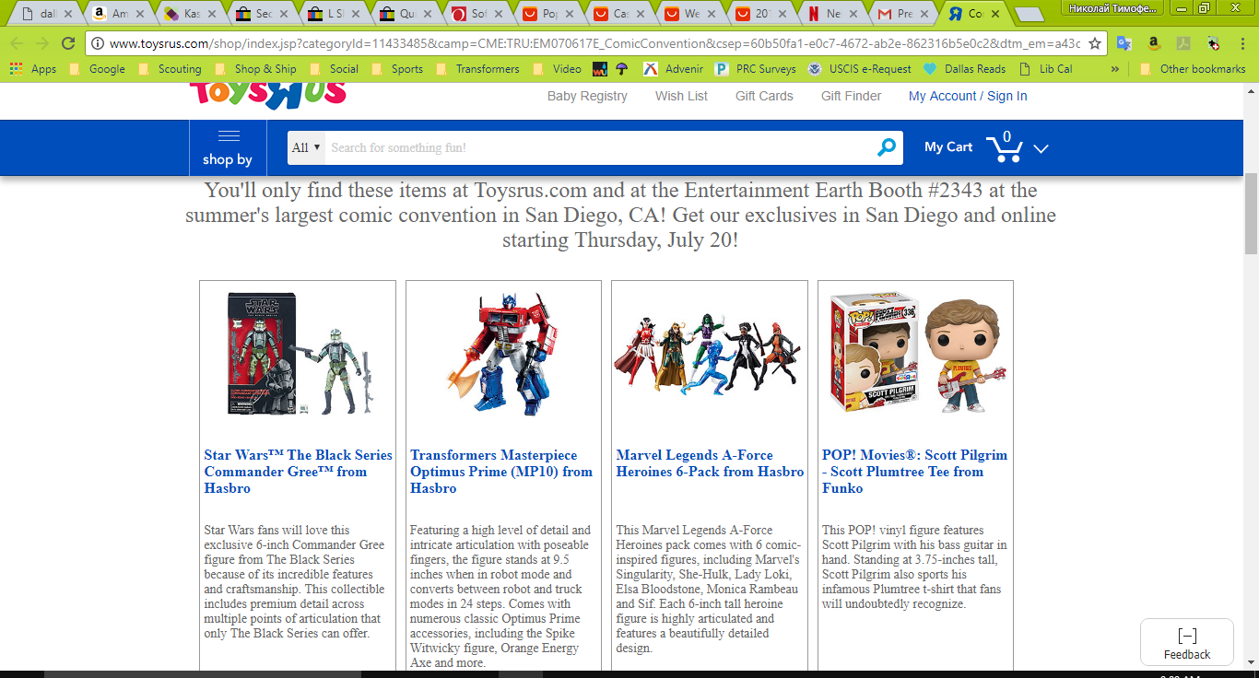Click in the search for something fun field
The width and height of the screenshot is (1259, 678).
(x=599, y=147)
